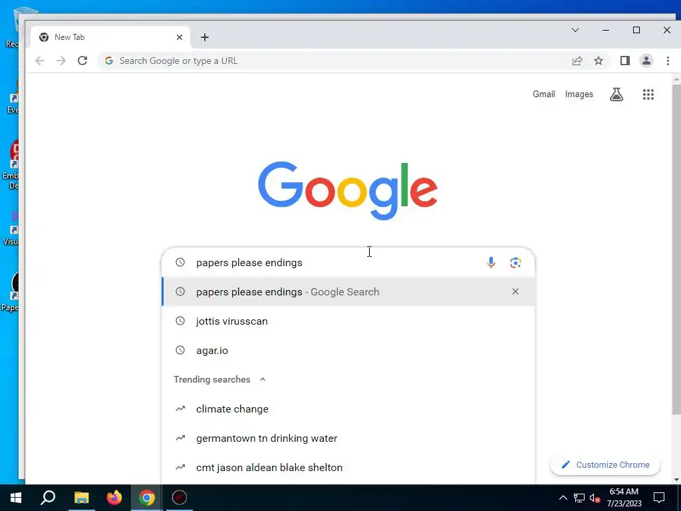Screen dimensions: 681x511
Task: Select the New Tab tab
Action: click(110, 37)
